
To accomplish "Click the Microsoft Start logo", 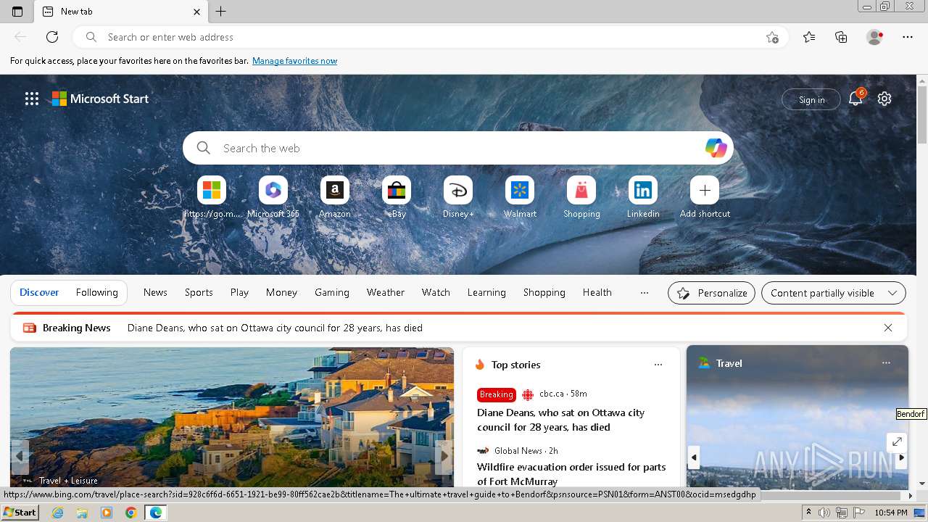I will (x=100, y=99).
